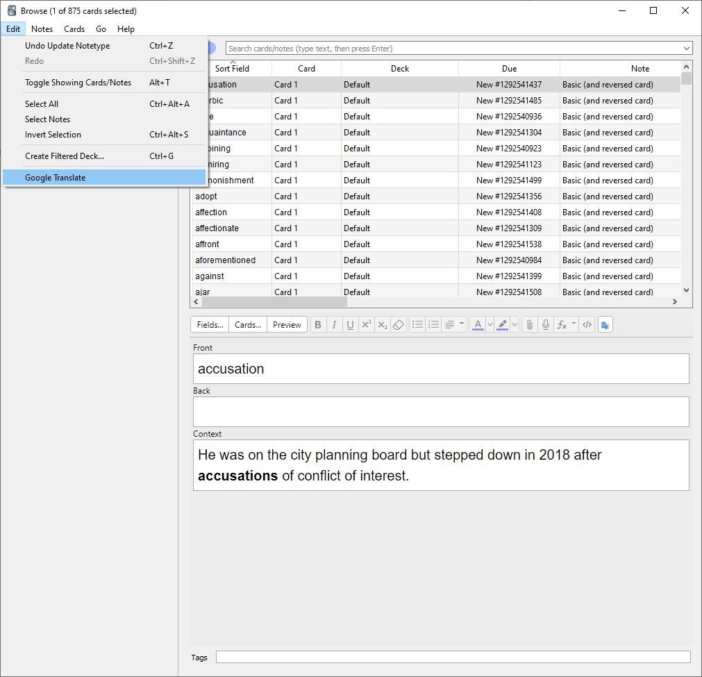This screenshot has width=702, height=677.
Task: Click the text highlight color swatch
Action: (x=502, y=325)
